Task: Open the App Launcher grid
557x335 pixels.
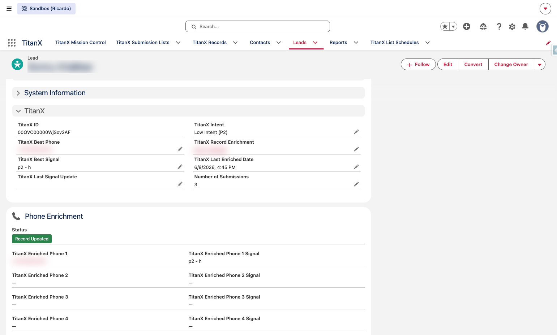Action: click(12, 43)
